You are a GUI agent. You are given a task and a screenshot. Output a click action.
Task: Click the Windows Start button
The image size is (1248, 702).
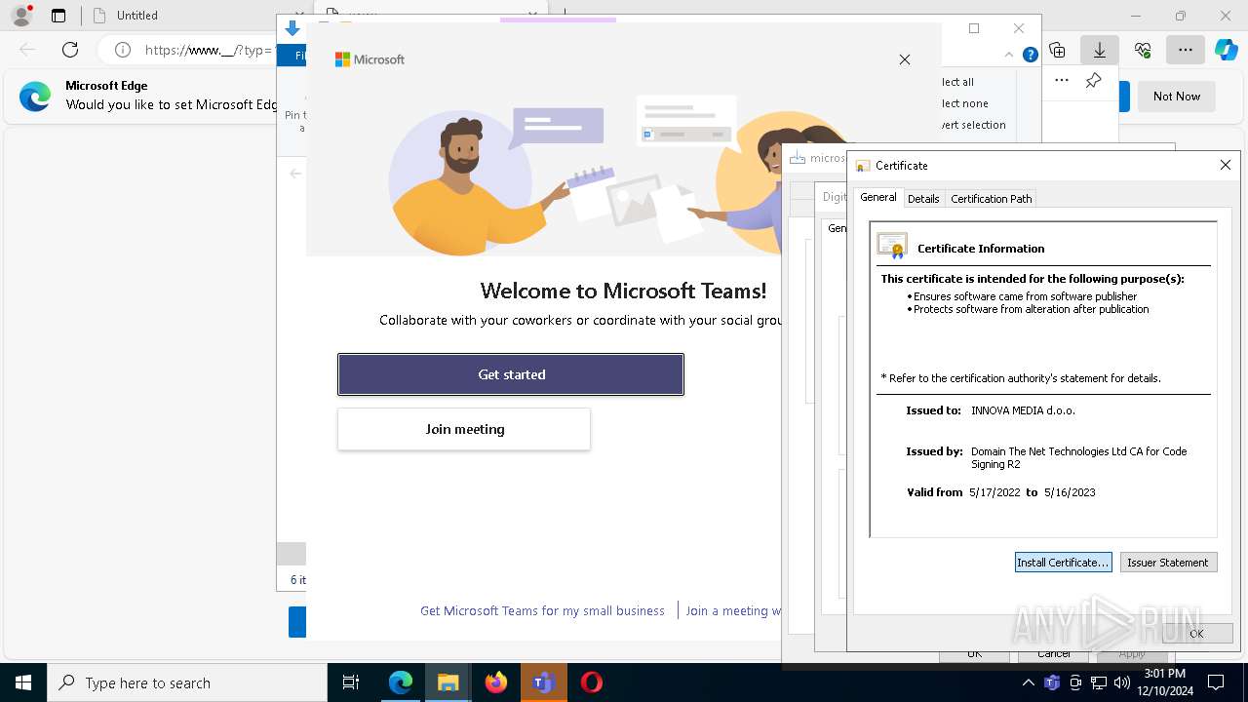(x=23, y=682)
